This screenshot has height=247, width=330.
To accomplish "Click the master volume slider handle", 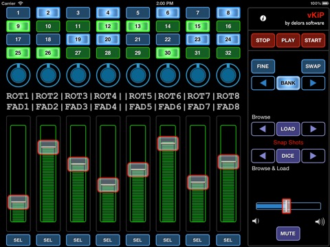I will pyautogui.click(x=286, y=206).
